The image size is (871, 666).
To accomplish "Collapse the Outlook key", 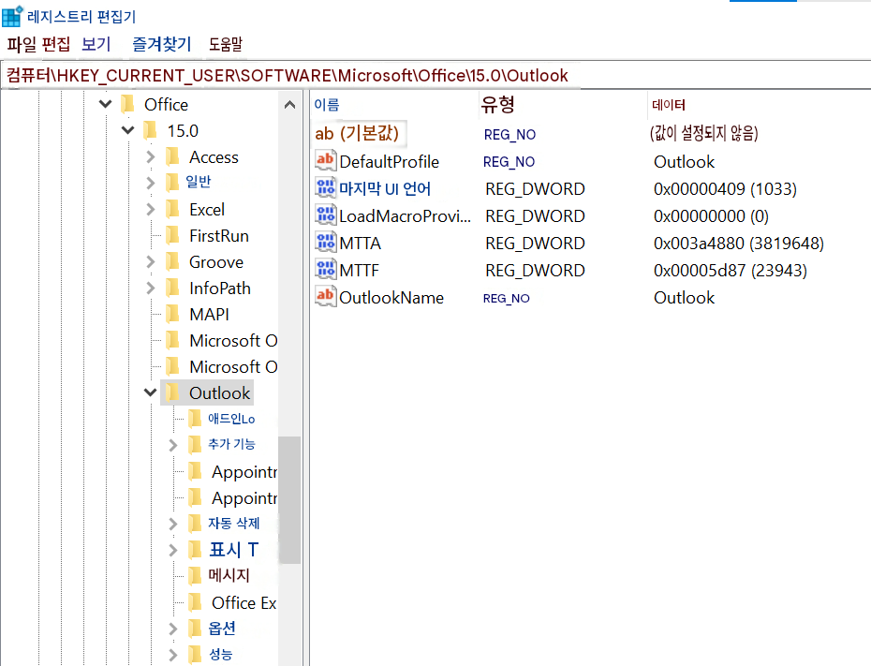I will click(150, 392).
